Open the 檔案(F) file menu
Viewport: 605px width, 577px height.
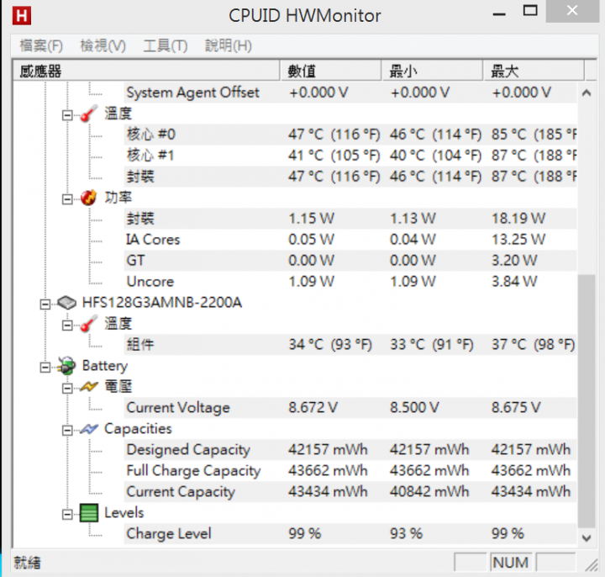click(x=41, y=45)
